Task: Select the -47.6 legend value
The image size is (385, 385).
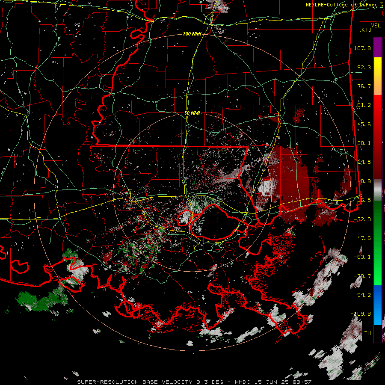Action: click(362, 238)
